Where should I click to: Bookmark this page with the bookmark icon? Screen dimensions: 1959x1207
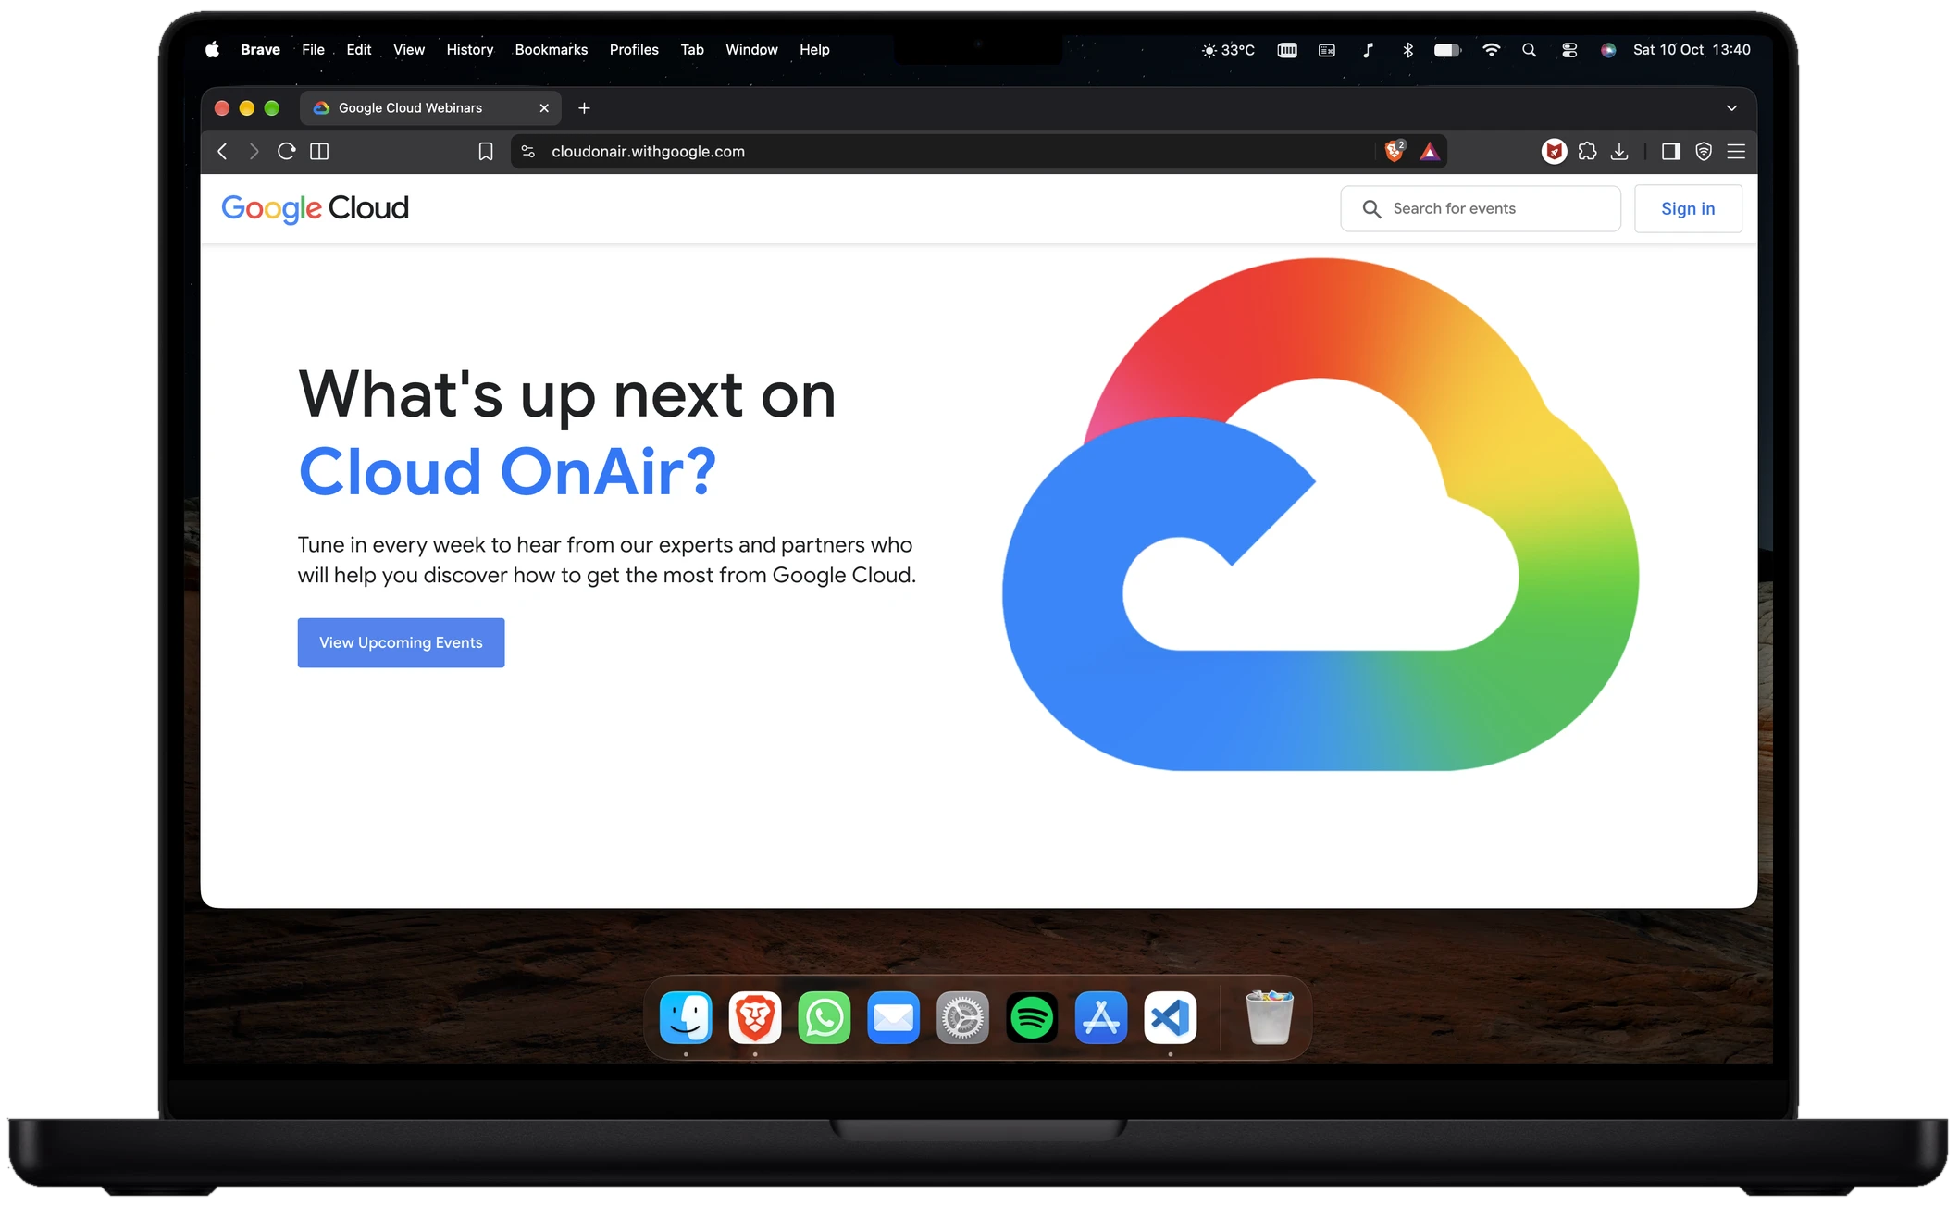pos(486,152)
